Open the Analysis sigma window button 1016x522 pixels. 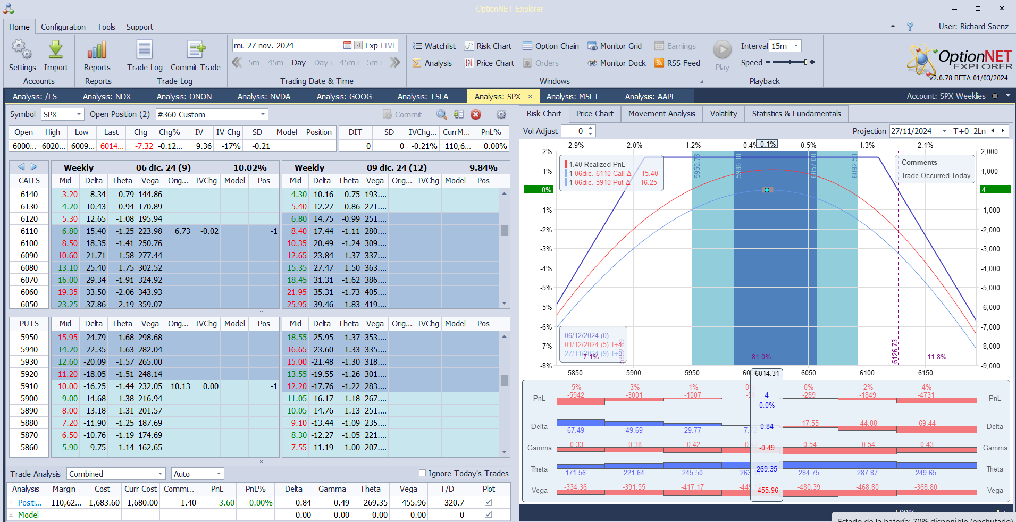(x=432, y=63)
